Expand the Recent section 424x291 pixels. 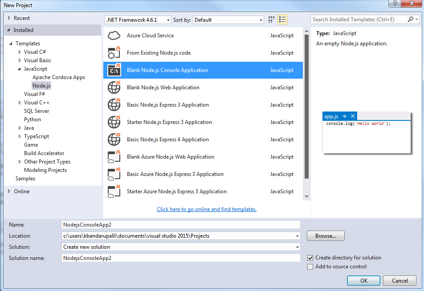pyautogui.click(x=9, y=18)
